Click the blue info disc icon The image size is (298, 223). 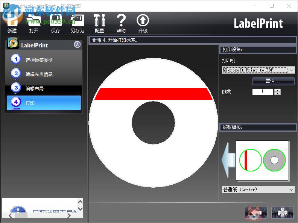18,209
